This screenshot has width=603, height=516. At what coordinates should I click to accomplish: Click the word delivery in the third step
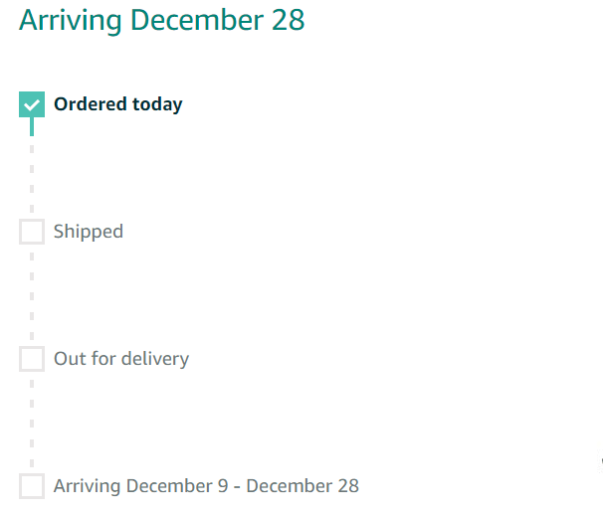pyautogui.click(x=154, y=359)
